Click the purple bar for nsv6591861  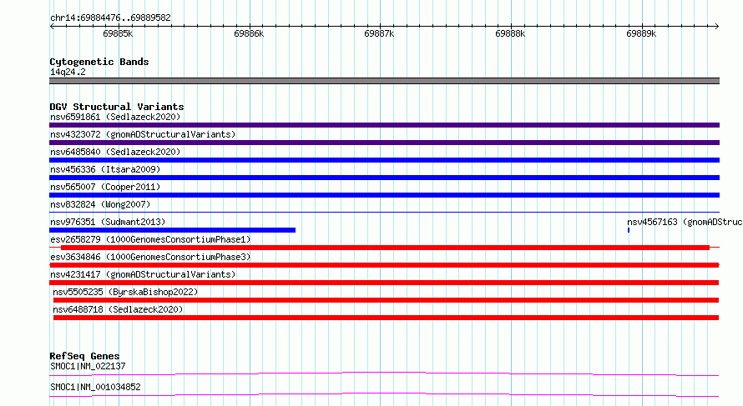pyautogui.click(x=384, y=125)
